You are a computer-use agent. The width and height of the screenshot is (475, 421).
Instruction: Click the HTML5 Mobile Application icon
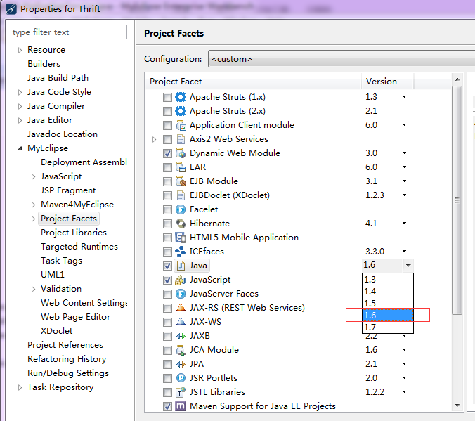(x=181, y=238)
